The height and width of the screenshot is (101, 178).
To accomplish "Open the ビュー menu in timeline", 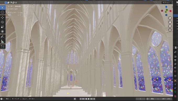I will [x=25, y=99].
